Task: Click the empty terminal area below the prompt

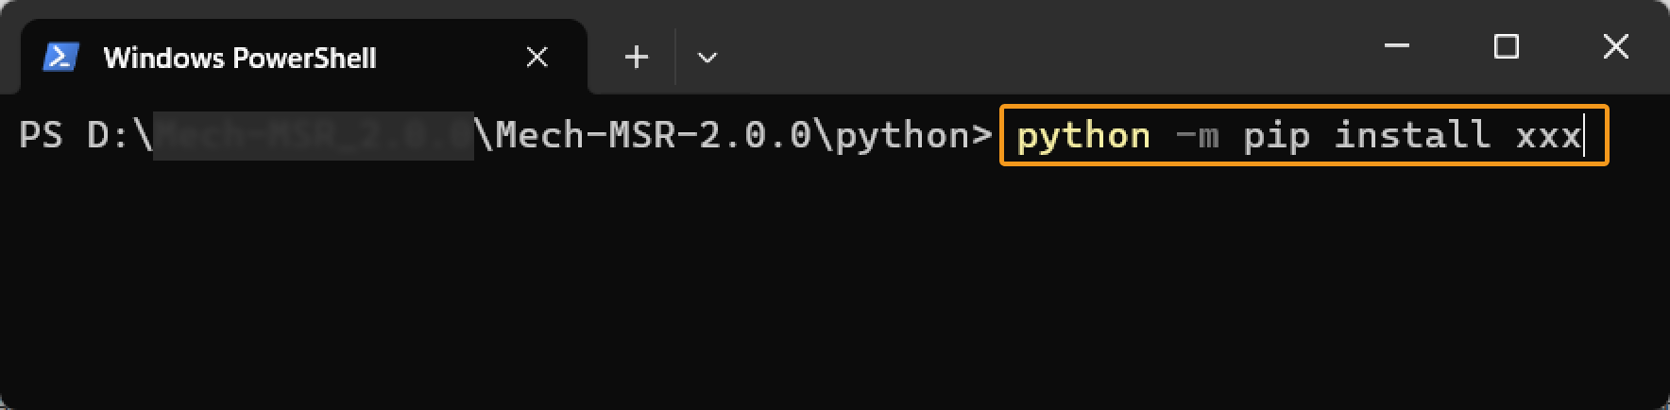Action: 831,283
